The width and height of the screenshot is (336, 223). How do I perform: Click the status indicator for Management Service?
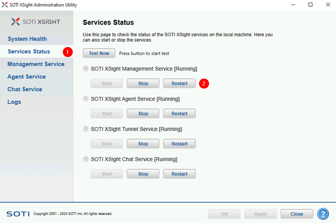coord(86,68)
